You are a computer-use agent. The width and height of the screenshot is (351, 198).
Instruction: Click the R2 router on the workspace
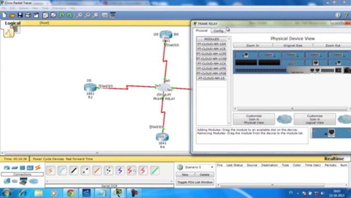pyautogui.click(x=90, y=87)
